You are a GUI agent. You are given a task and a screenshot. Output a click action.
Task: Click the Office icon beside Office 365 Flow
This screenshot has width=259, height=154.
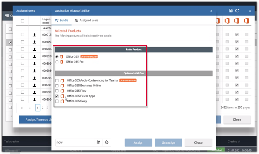coord(62,91)
